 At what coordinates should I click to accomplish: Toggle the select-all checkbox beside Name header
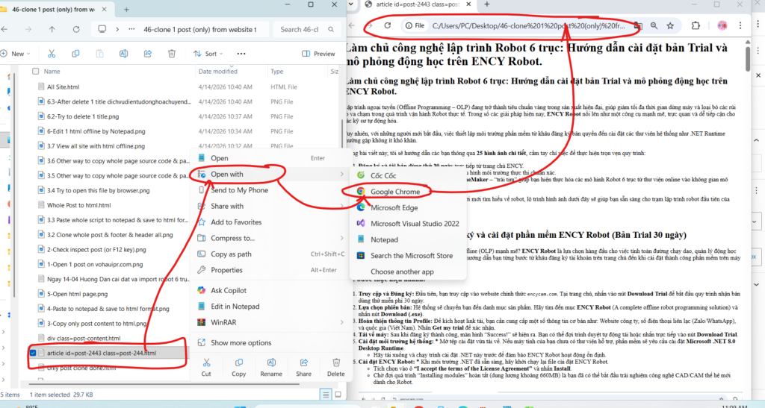click(35, 72)
